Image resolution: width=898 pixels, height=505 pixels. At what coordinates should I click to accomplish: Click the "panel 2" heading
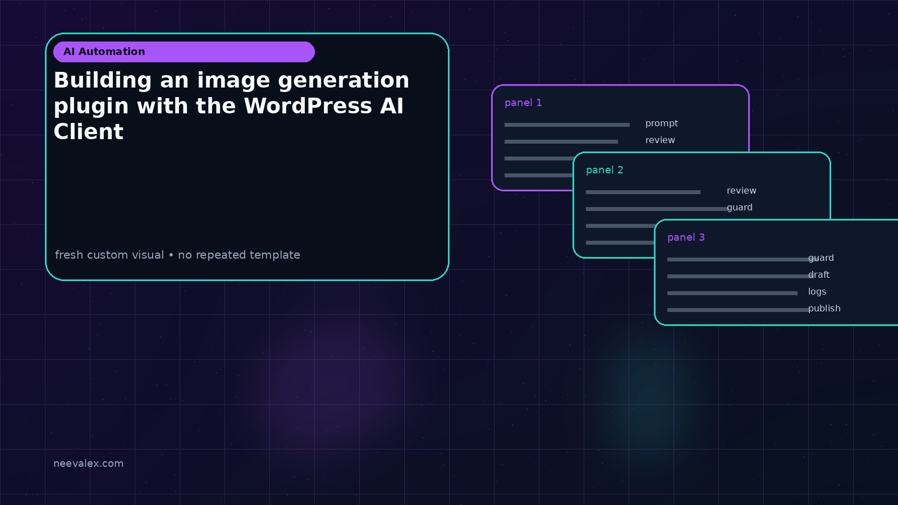604,170
